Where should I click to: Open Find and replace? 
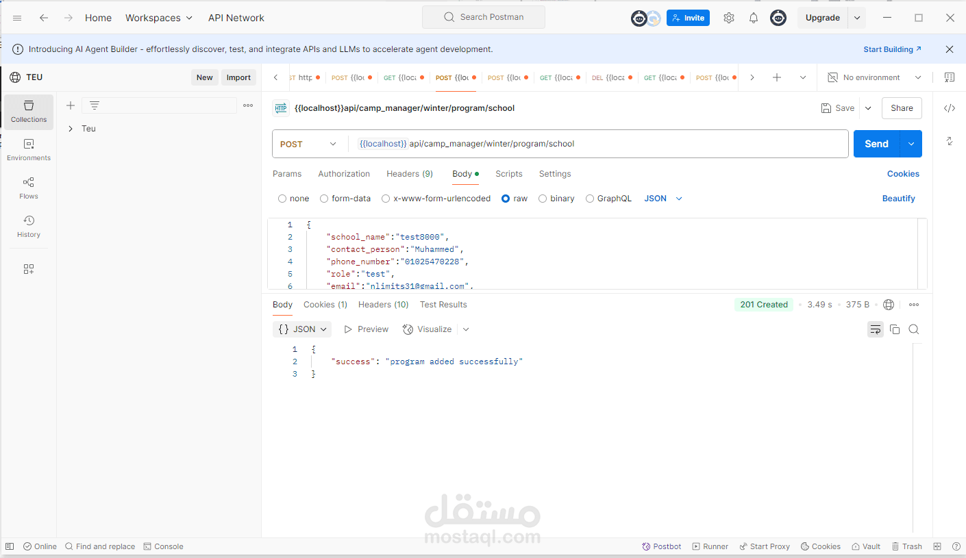tap(100, 546)
